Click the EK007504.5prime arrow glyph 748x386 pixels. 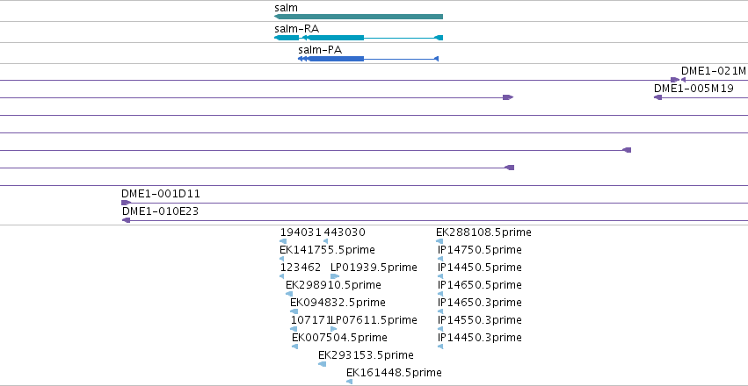294,347
